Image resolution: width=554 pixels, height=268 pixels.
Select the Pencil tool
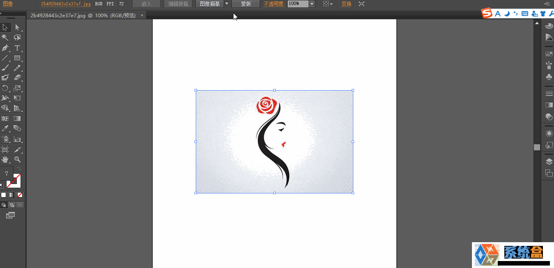coord(17,68)
